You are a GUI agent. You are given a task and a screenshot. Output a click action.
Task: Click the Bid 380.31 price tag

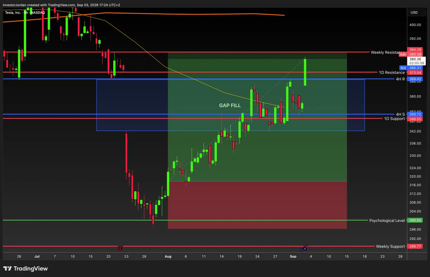point(411,68)
